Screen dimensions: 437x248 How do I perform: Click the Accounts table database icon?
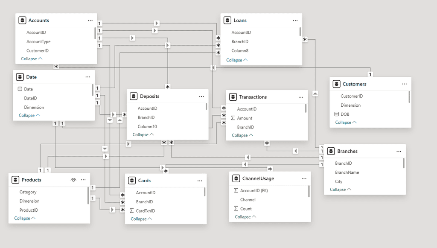(x=23, y=20)
